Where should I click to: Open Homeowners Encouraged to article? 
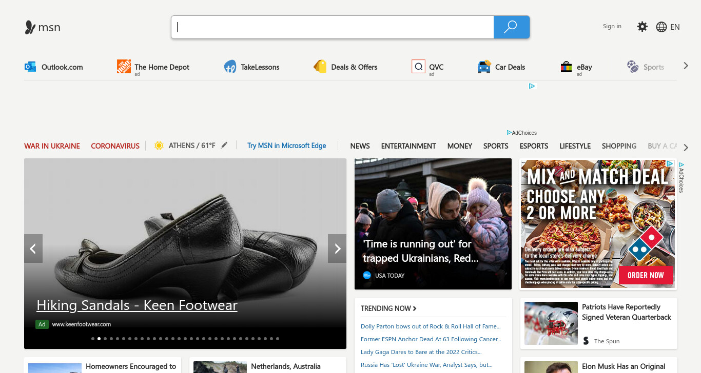coord(131,366)
